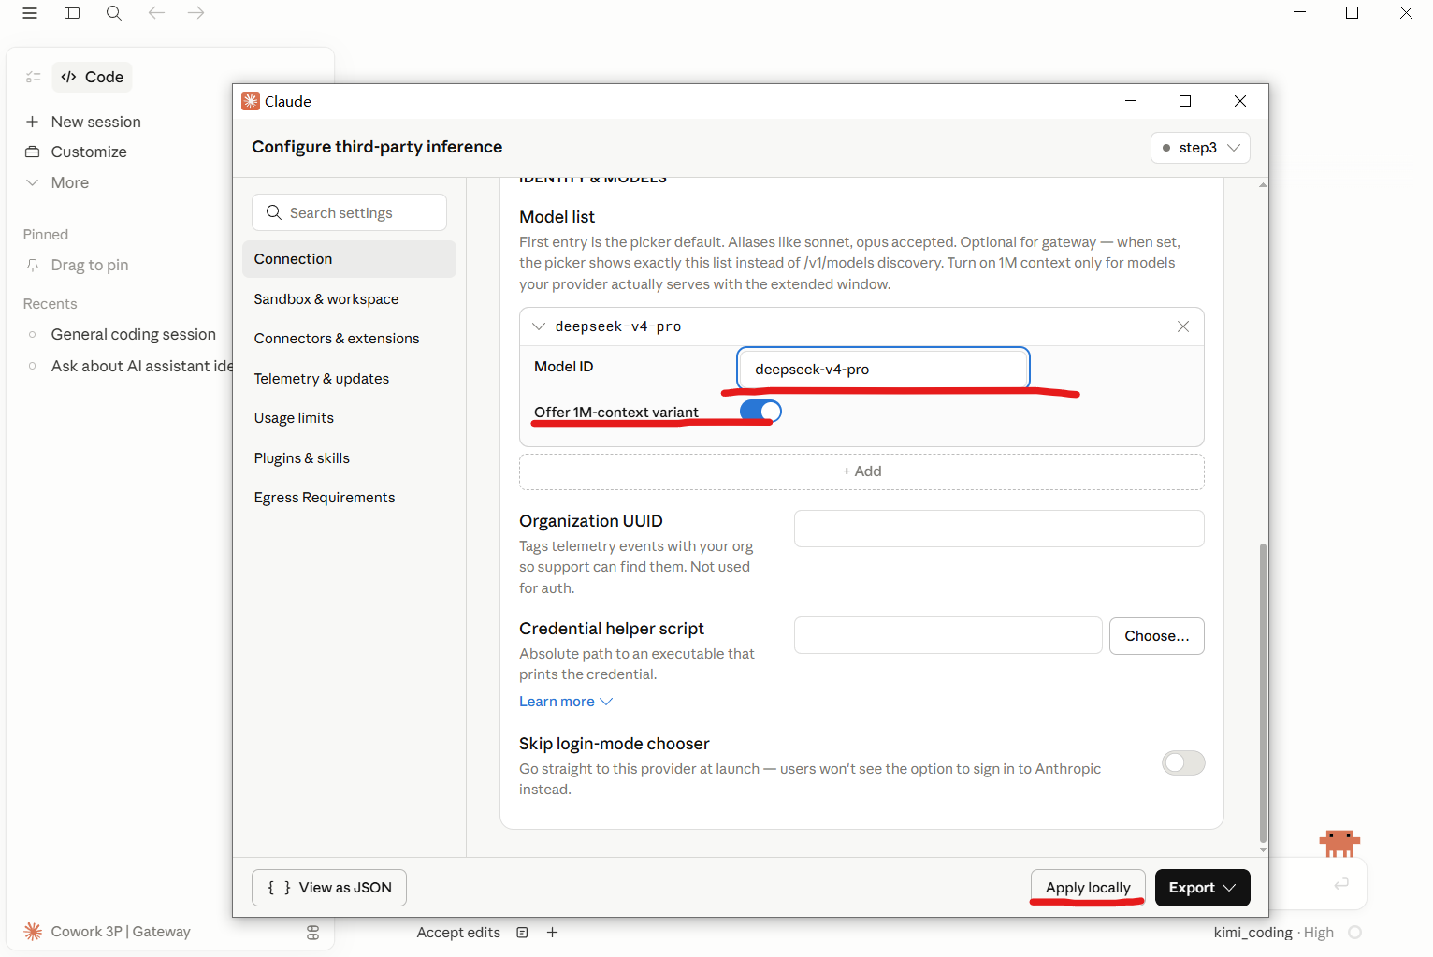
Task: Click the Claude starburst logo in dialog title
Action: pyautogui.click(x=251, y=101)
